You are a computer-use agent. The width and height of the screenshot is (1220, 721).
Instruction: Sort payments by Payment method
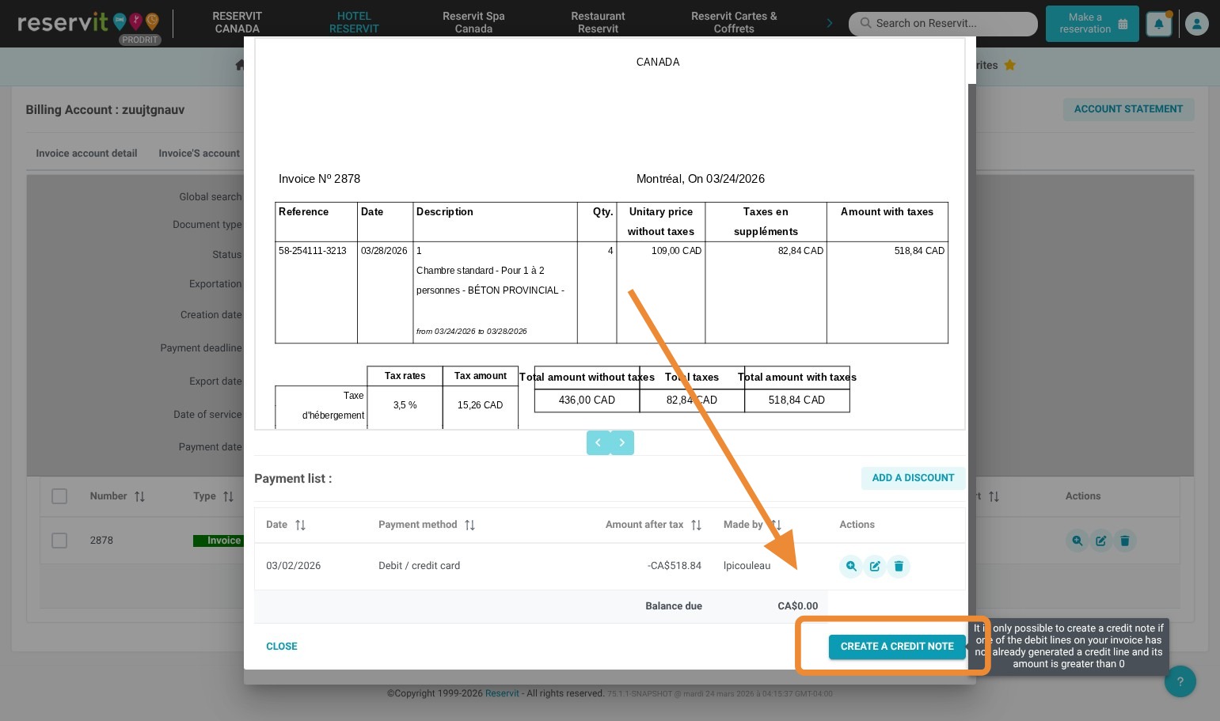tap(469, 525)
